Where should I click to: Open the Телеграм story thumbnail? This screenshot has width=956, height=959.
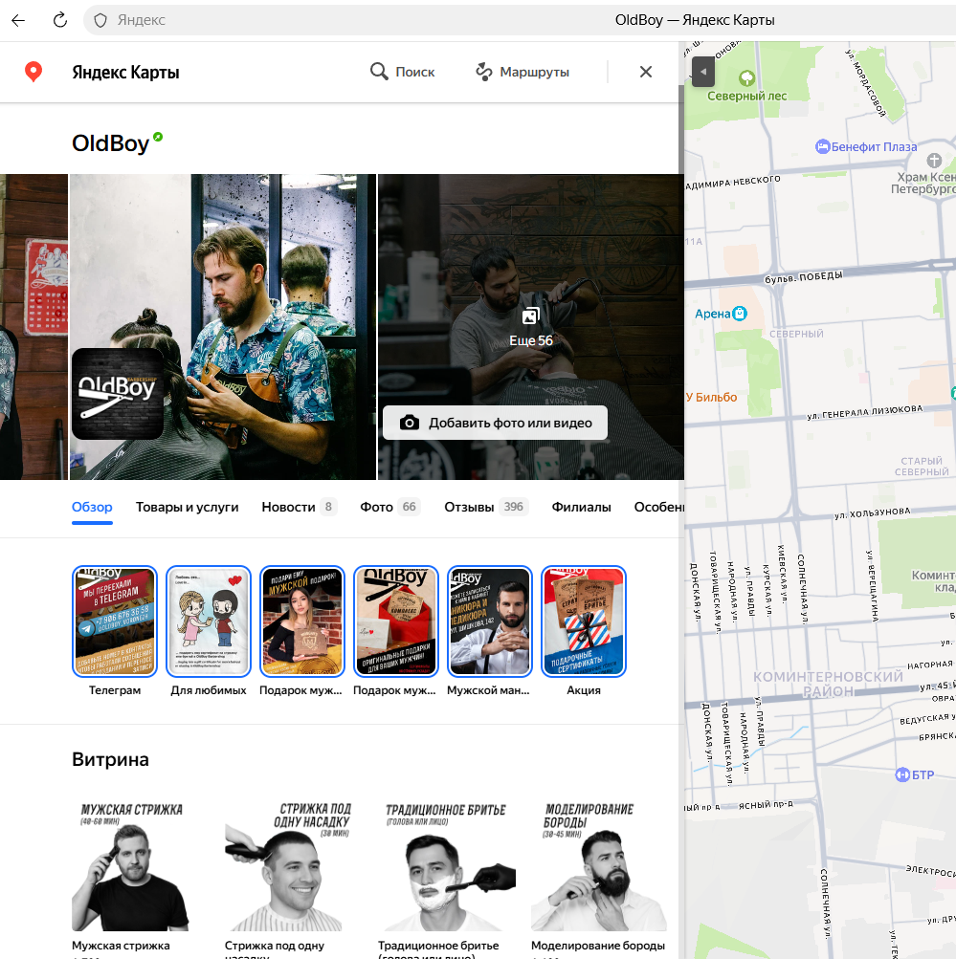pyautogui.click(x=115, y=621)
